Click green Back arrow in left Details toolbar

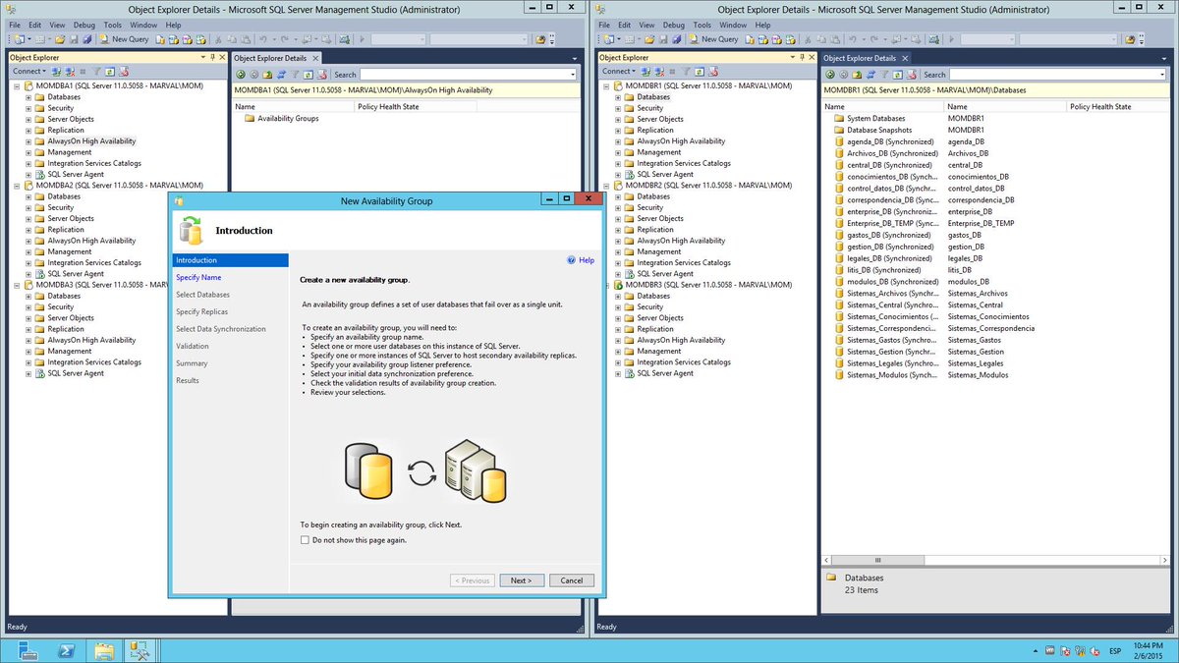pyautogui.click(x=241, y=74)
